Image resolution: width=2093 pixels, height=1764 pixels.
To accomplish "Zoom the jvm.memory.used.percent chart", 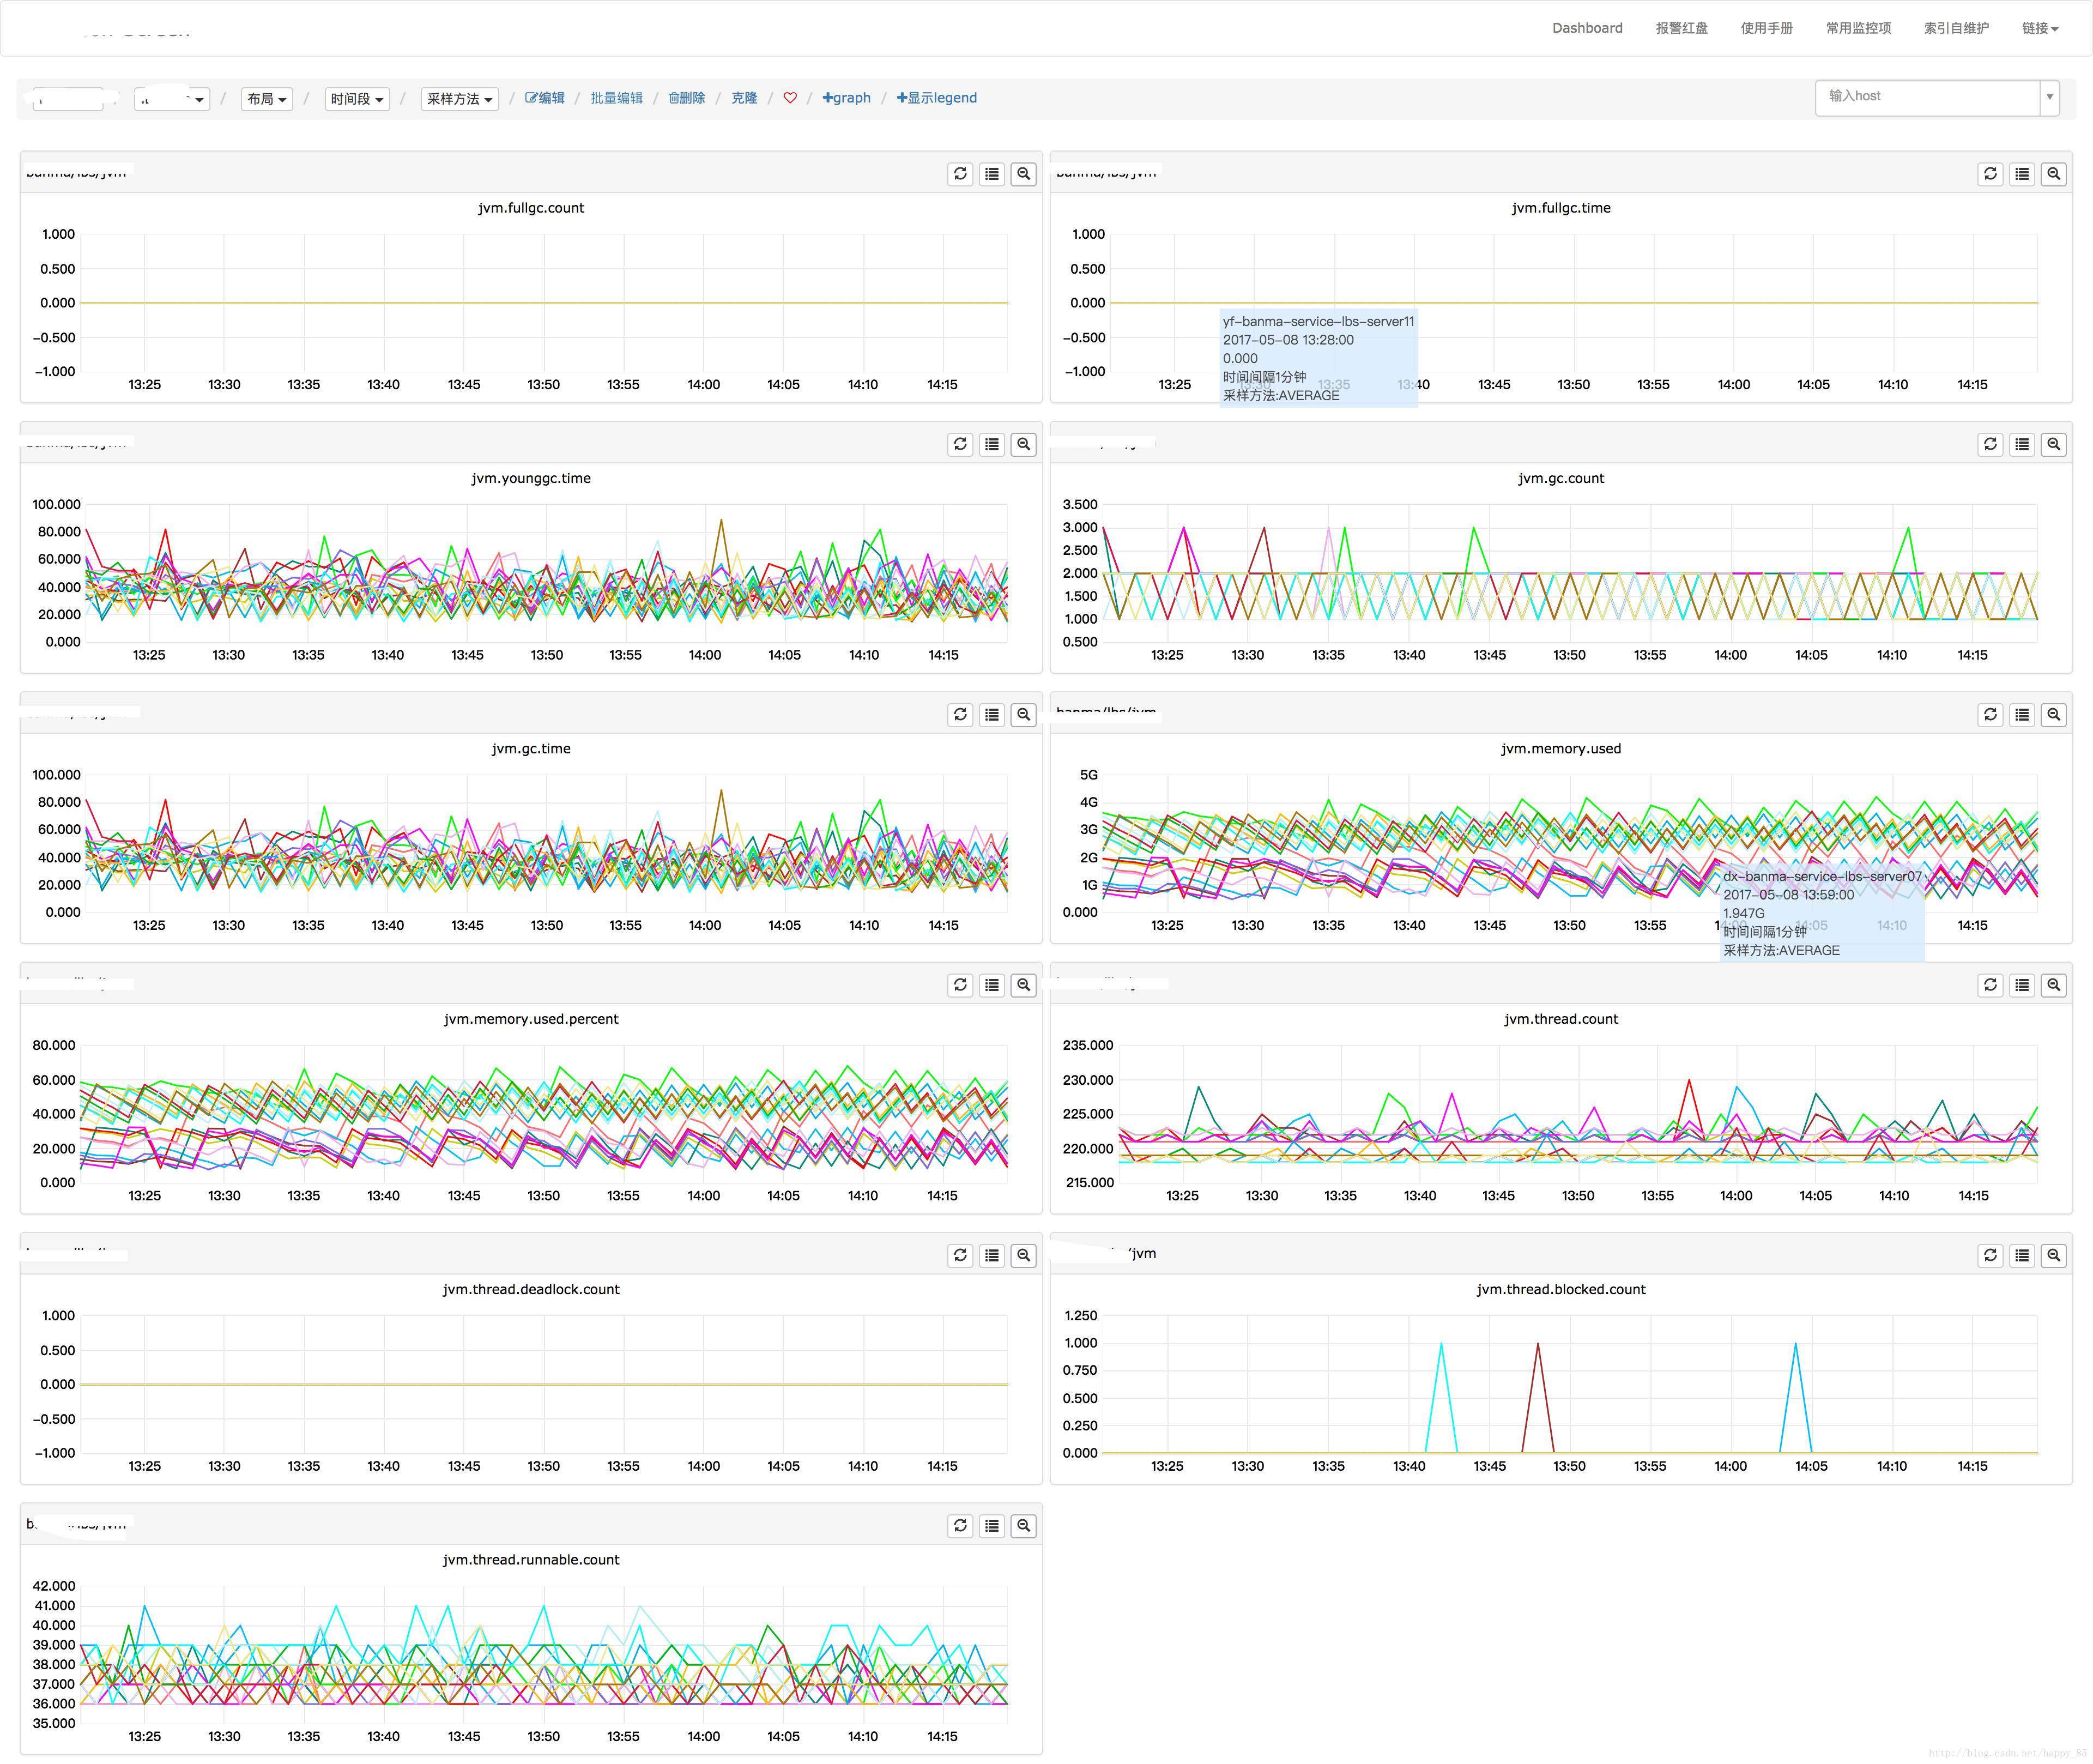I will (1023, 985).
